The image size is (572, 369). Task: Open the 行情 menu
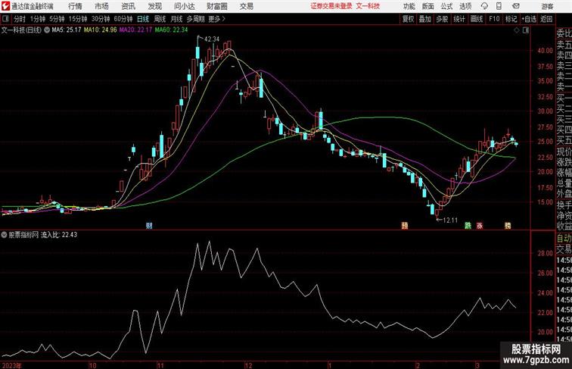pos(75,6)
